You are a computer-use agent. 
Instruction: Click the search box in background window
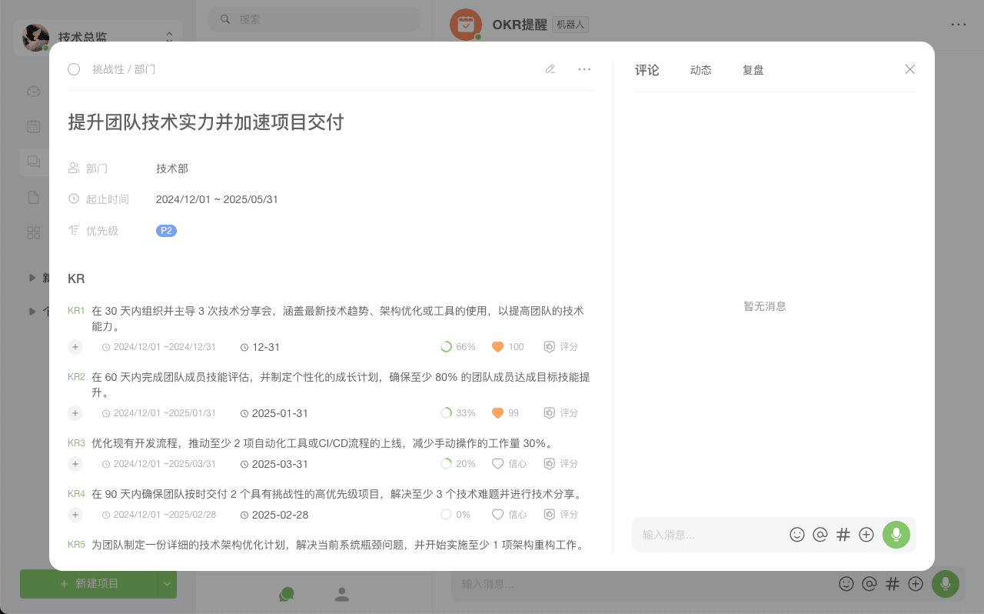pos(314,19)
